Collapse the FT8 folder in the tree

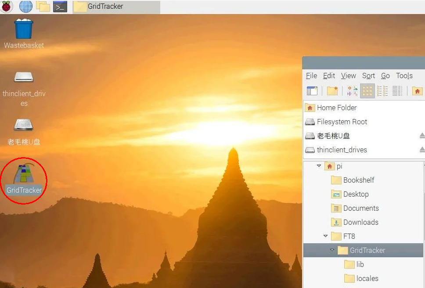[x=325, y=236]
